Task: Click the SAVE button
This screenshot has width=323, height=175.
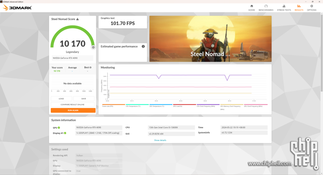Action: [x=84, y=99]
